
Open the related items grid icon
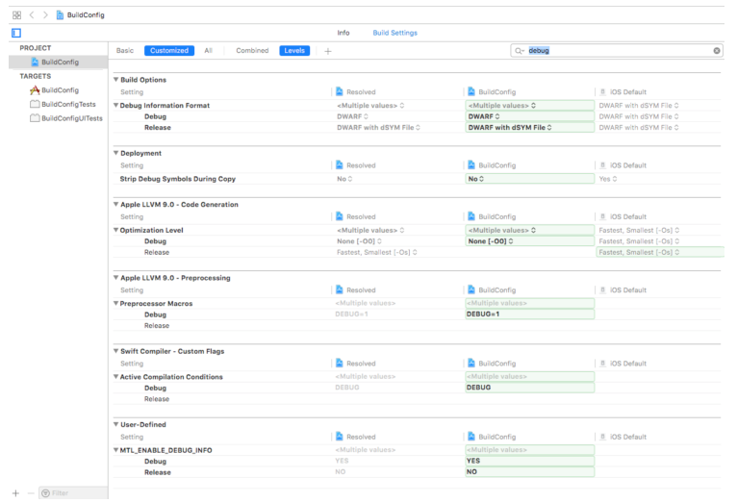17,15
